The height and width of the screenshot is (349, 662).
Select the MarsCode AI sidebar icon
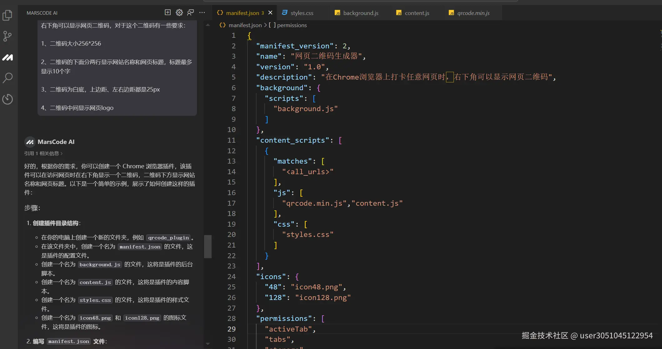click(8, 57)
